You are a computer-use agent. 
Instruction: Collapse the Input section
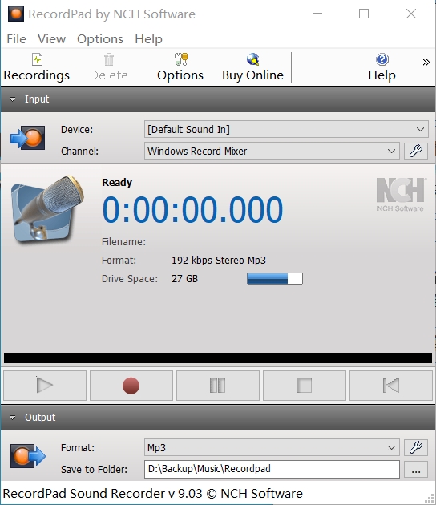click(x=13, y=99)
